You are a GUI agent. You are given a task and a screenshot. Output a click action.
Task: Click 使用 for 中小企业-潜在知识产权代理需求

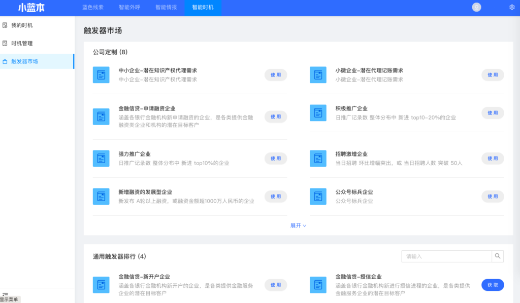point(276,74)
